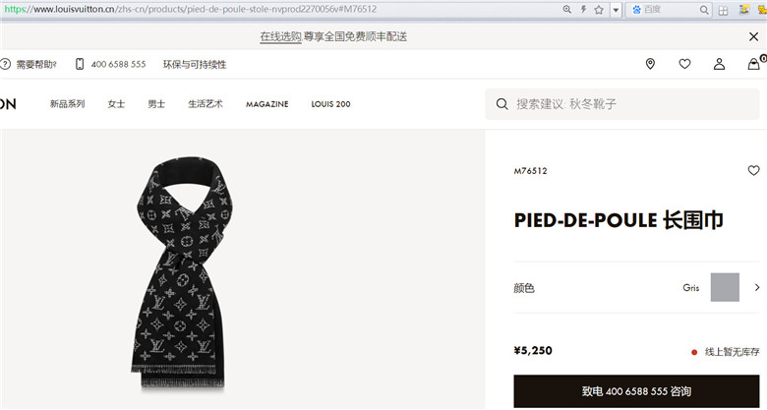Screen dimensions: 767x410
Task: Open the address bar dropdown arrow
Action: pos(616,10)
